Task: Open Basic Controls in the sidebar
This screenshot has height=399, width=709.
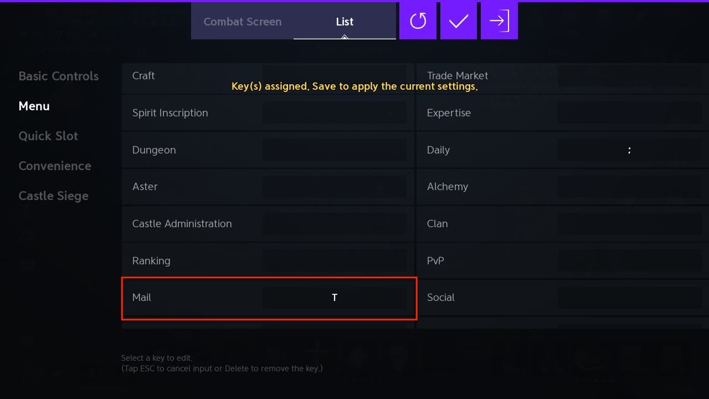Action: pos(58,76)
